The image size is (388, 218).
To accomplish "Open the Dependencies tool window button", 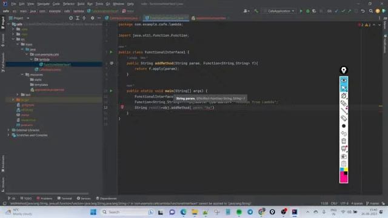I will (x=106, y=199).
